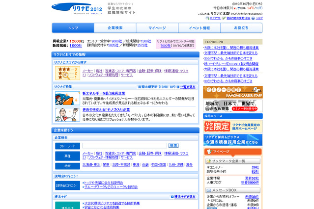The width and height of the screenshot is (314, 209).
Task: Open the 5635社 説明会受付中 link
Action: click(x=113, y=45)
